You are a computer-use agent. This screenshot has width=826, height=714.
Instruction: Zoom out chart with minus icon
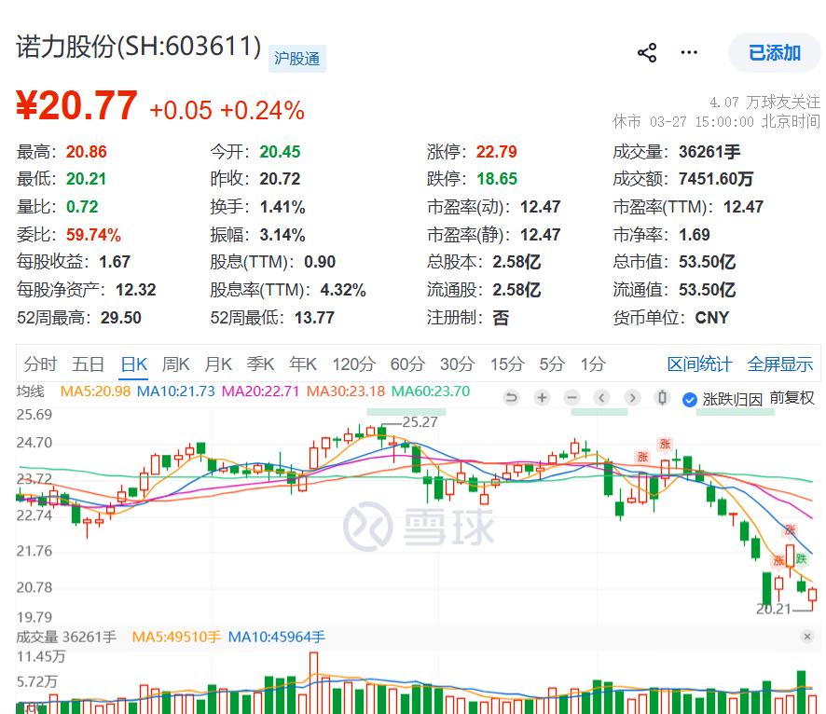(572, 398)
